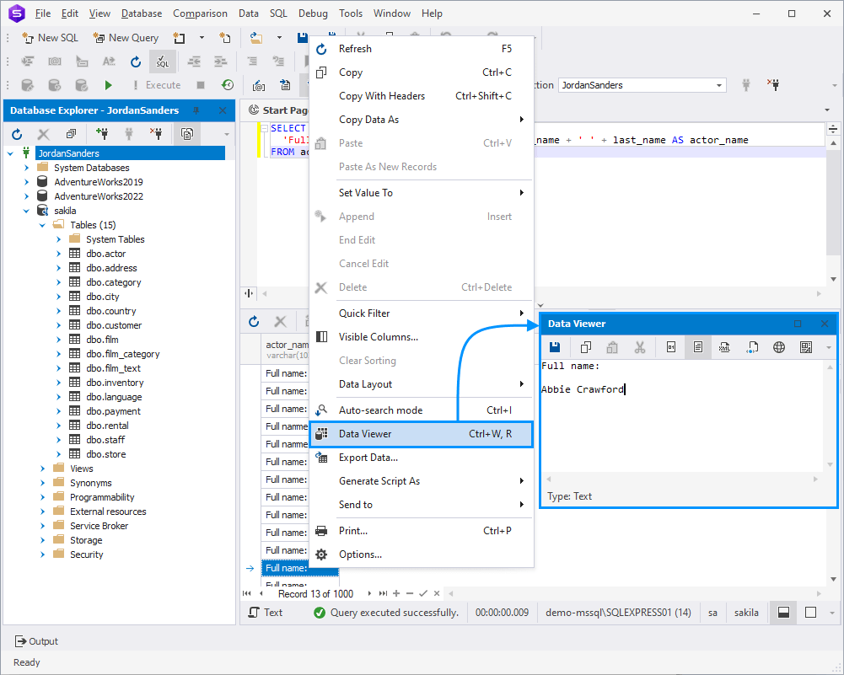Open the globe web view in Data Viewer
This screenshot has height=675, width=844.
[x=779, y=346]
